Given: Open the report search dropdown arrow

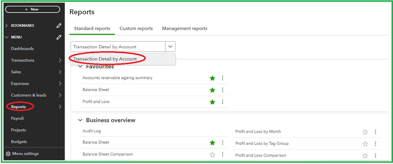Looking at the screenshot, I should 170,47.
